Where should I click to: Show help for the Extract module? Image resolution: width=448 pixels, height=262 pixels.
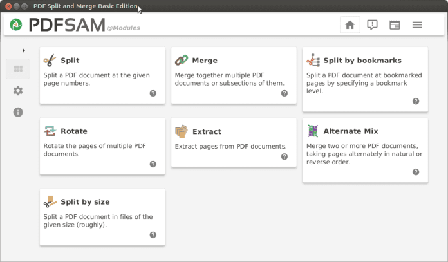(x=285, y=156)
